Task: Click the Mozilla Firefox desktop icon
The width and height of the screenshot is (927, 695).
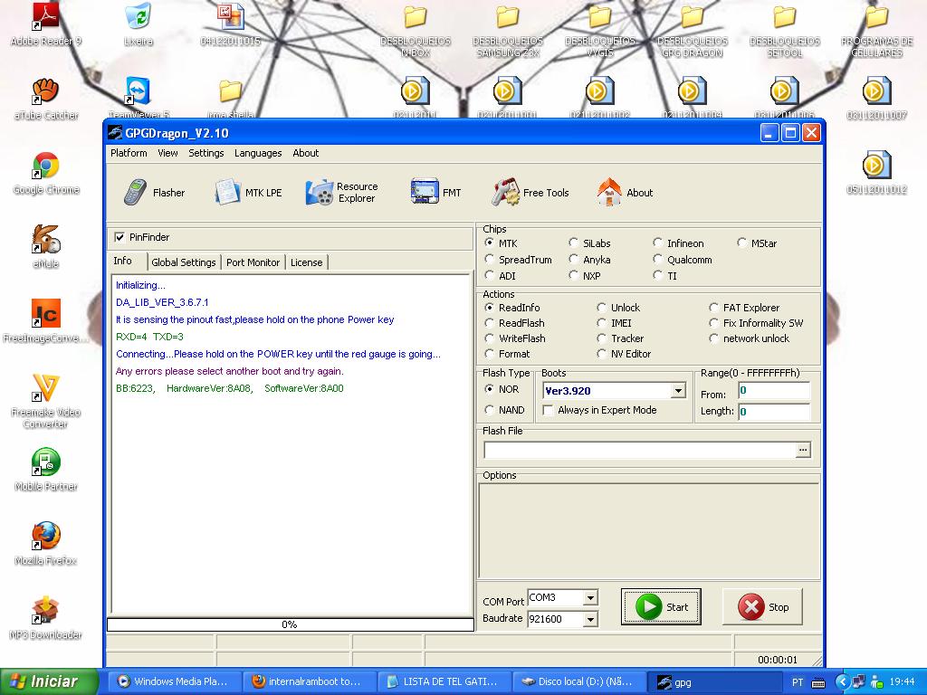Action: tap(45, 544)
